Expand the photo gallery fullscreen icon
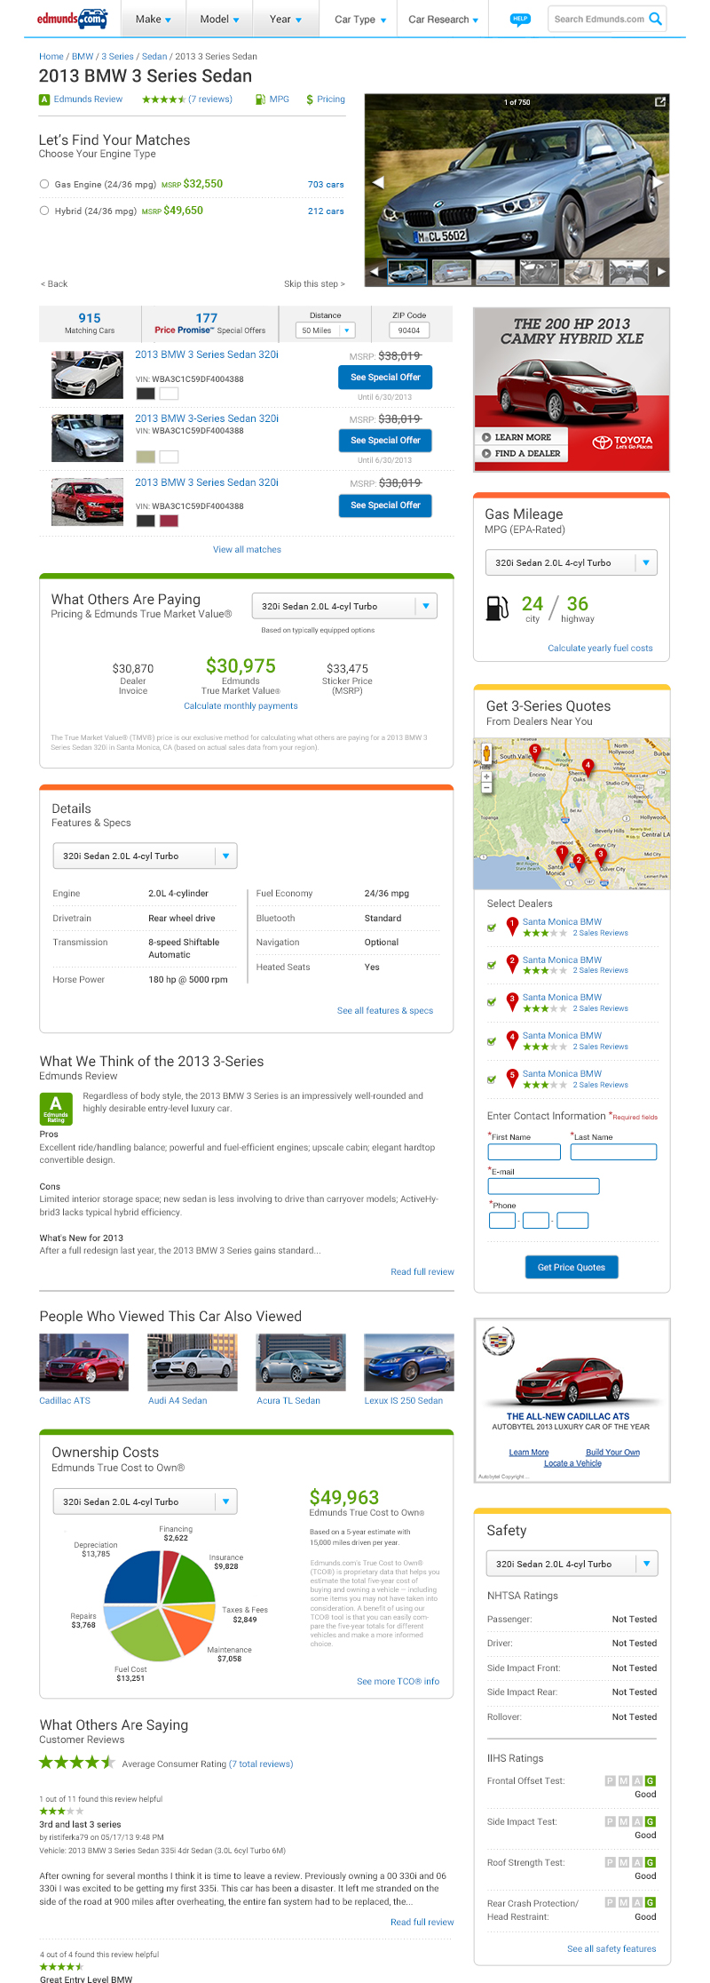This screenshot has width=710, height=1983. 660,102
